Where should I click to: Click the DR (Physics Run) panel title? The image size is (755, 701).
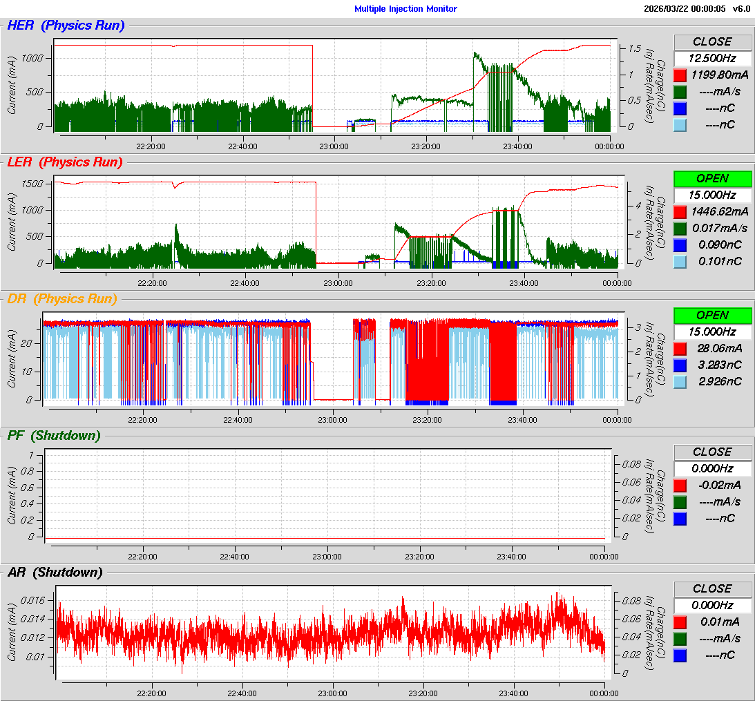pos(62,299)
